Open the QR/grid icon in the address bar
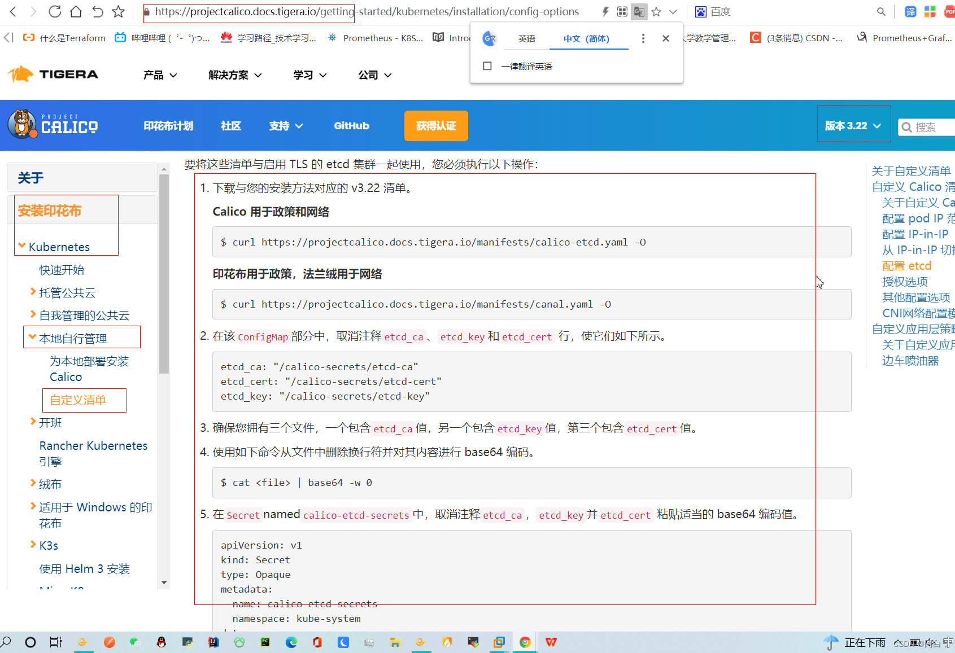The image size is (955, 653). pos(622,12)
